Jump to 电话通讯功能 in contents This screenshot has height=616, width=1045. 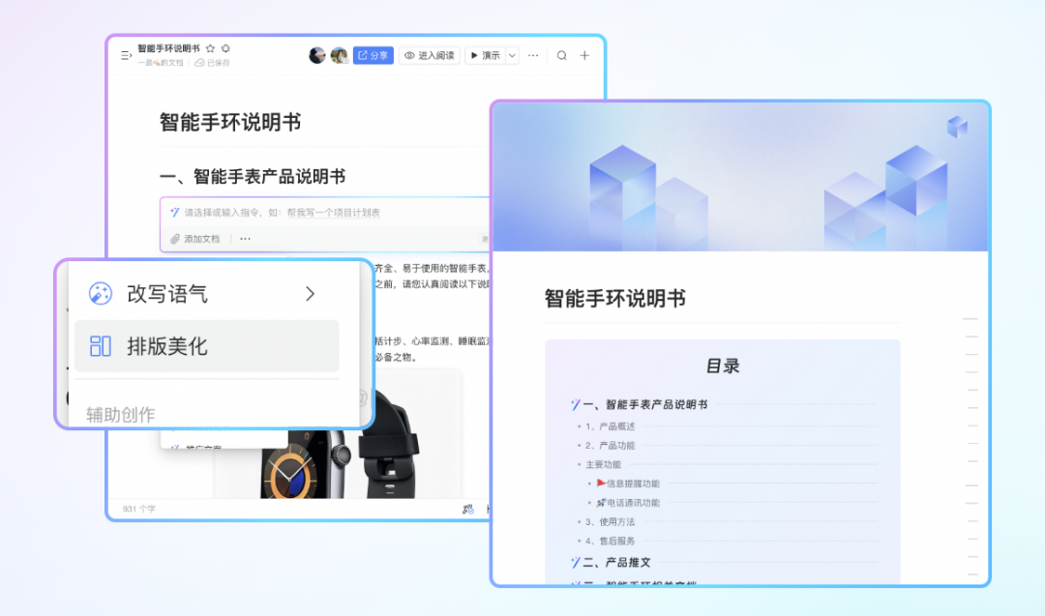633,503
